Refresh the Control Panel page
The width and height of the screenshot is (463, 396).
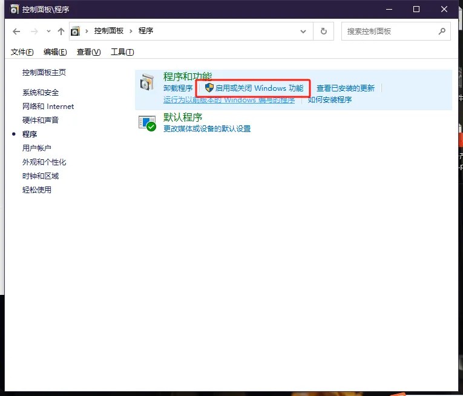pyautogui.click(x=324, y=31)
